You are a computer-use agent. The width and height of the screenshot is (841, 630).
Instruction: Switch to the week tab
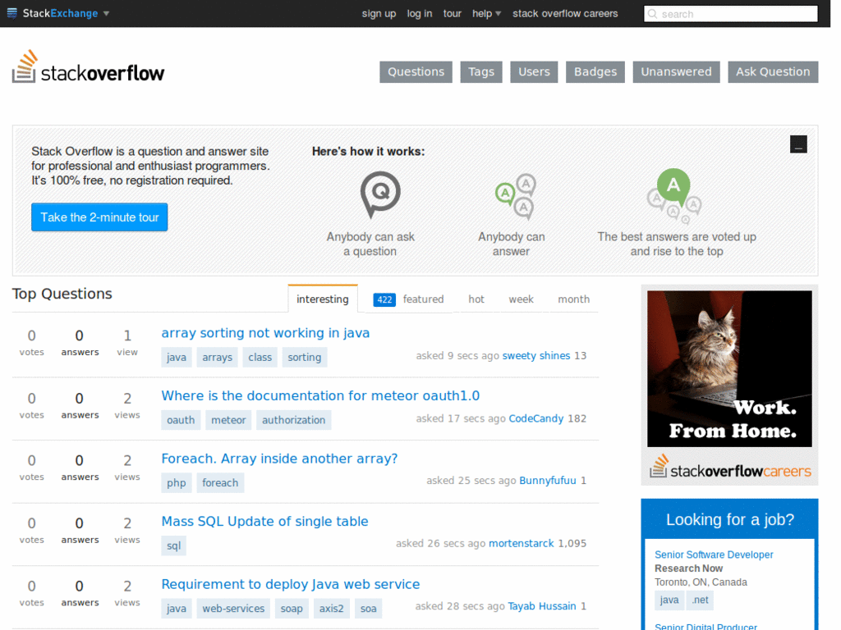pos(521,299)
